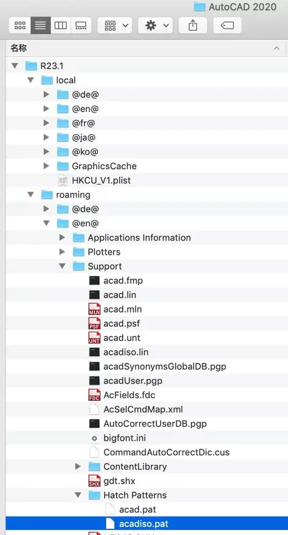This screenshot has height=535, width=288.
Task: Click the acadiso.pat file name
Action: click(144, 524)
